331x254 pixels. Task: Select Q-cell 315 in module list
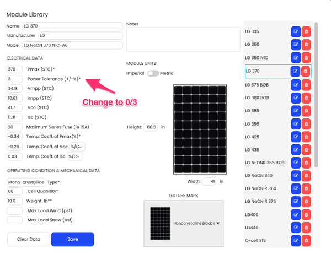(255, 241)
